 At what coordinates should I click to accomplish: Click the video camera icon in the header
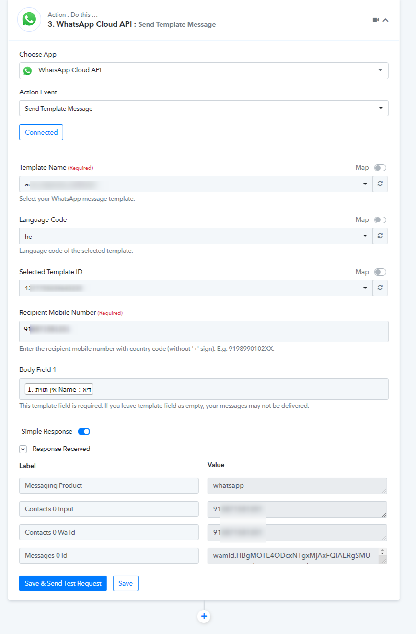click(376, 20)
